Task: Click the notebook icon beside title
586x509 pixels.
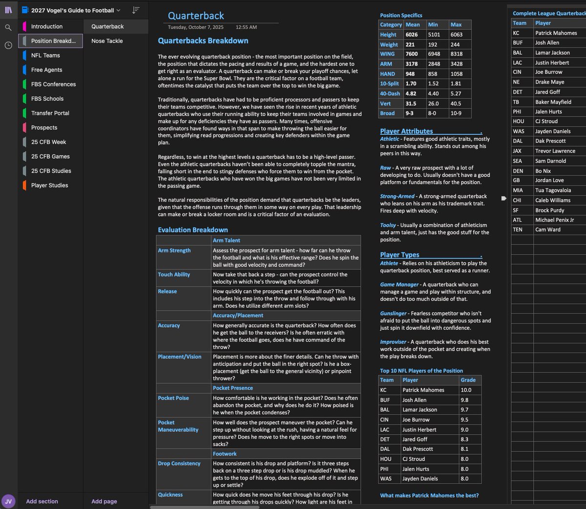Action: 25,10
